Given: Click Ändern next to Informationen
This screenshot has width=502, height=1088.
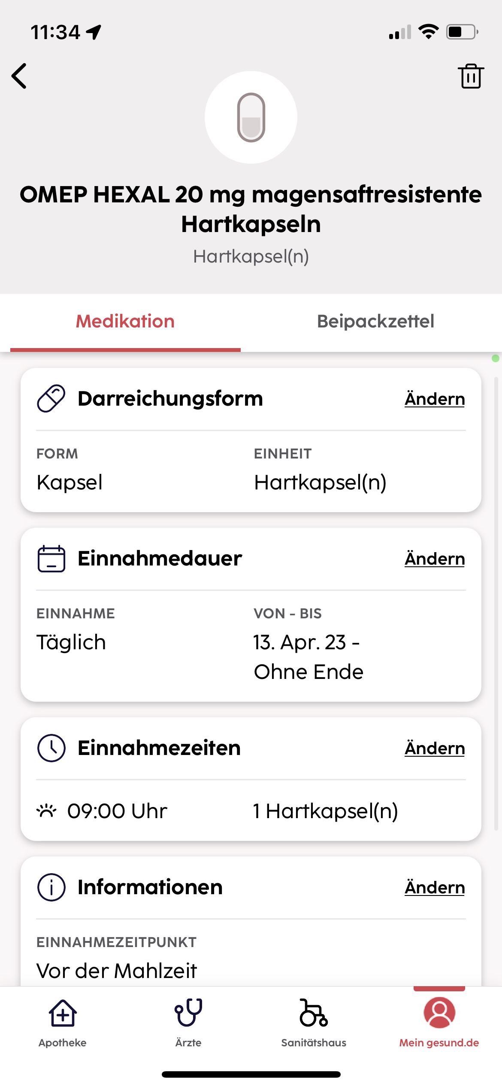Looking at the screenshot, I should (x=435, y=887).
